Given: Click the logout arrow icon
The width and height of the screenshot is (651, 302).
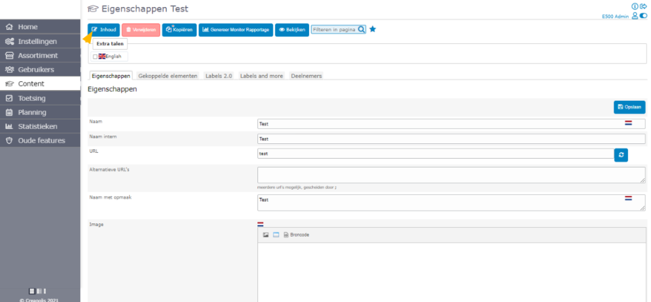Looking at the screenshot, I should (643, 6).
